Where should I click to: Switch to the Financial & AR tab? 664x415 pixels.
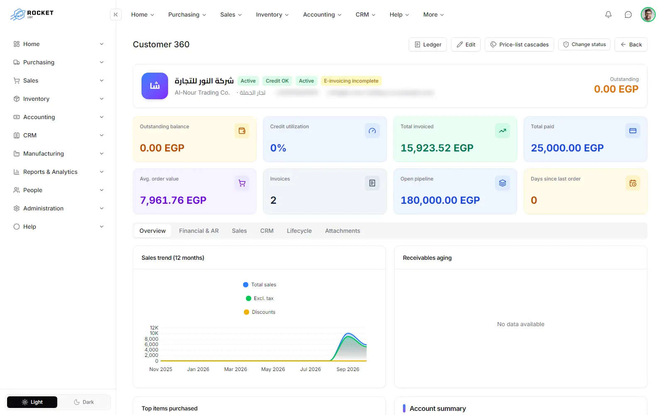point(199,231)
